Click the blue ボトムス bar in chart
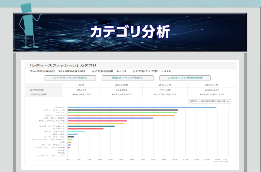Image resolution: width=261 pixels, height=172 pixels. [x=141, y=107]
